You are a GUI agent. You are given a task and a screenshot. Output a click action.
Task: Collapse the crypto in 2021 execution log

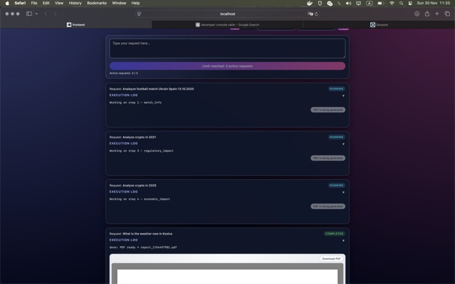[x=343, y=144]
